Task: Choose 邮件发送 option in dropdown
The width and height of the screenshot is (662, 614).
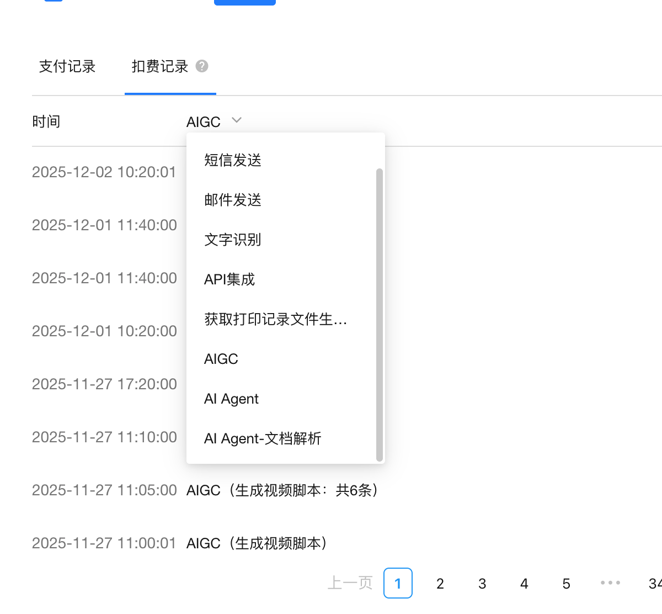Action: point(233,200)
